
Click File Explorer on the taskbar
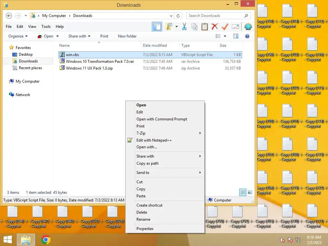click(x=26, y=240)
